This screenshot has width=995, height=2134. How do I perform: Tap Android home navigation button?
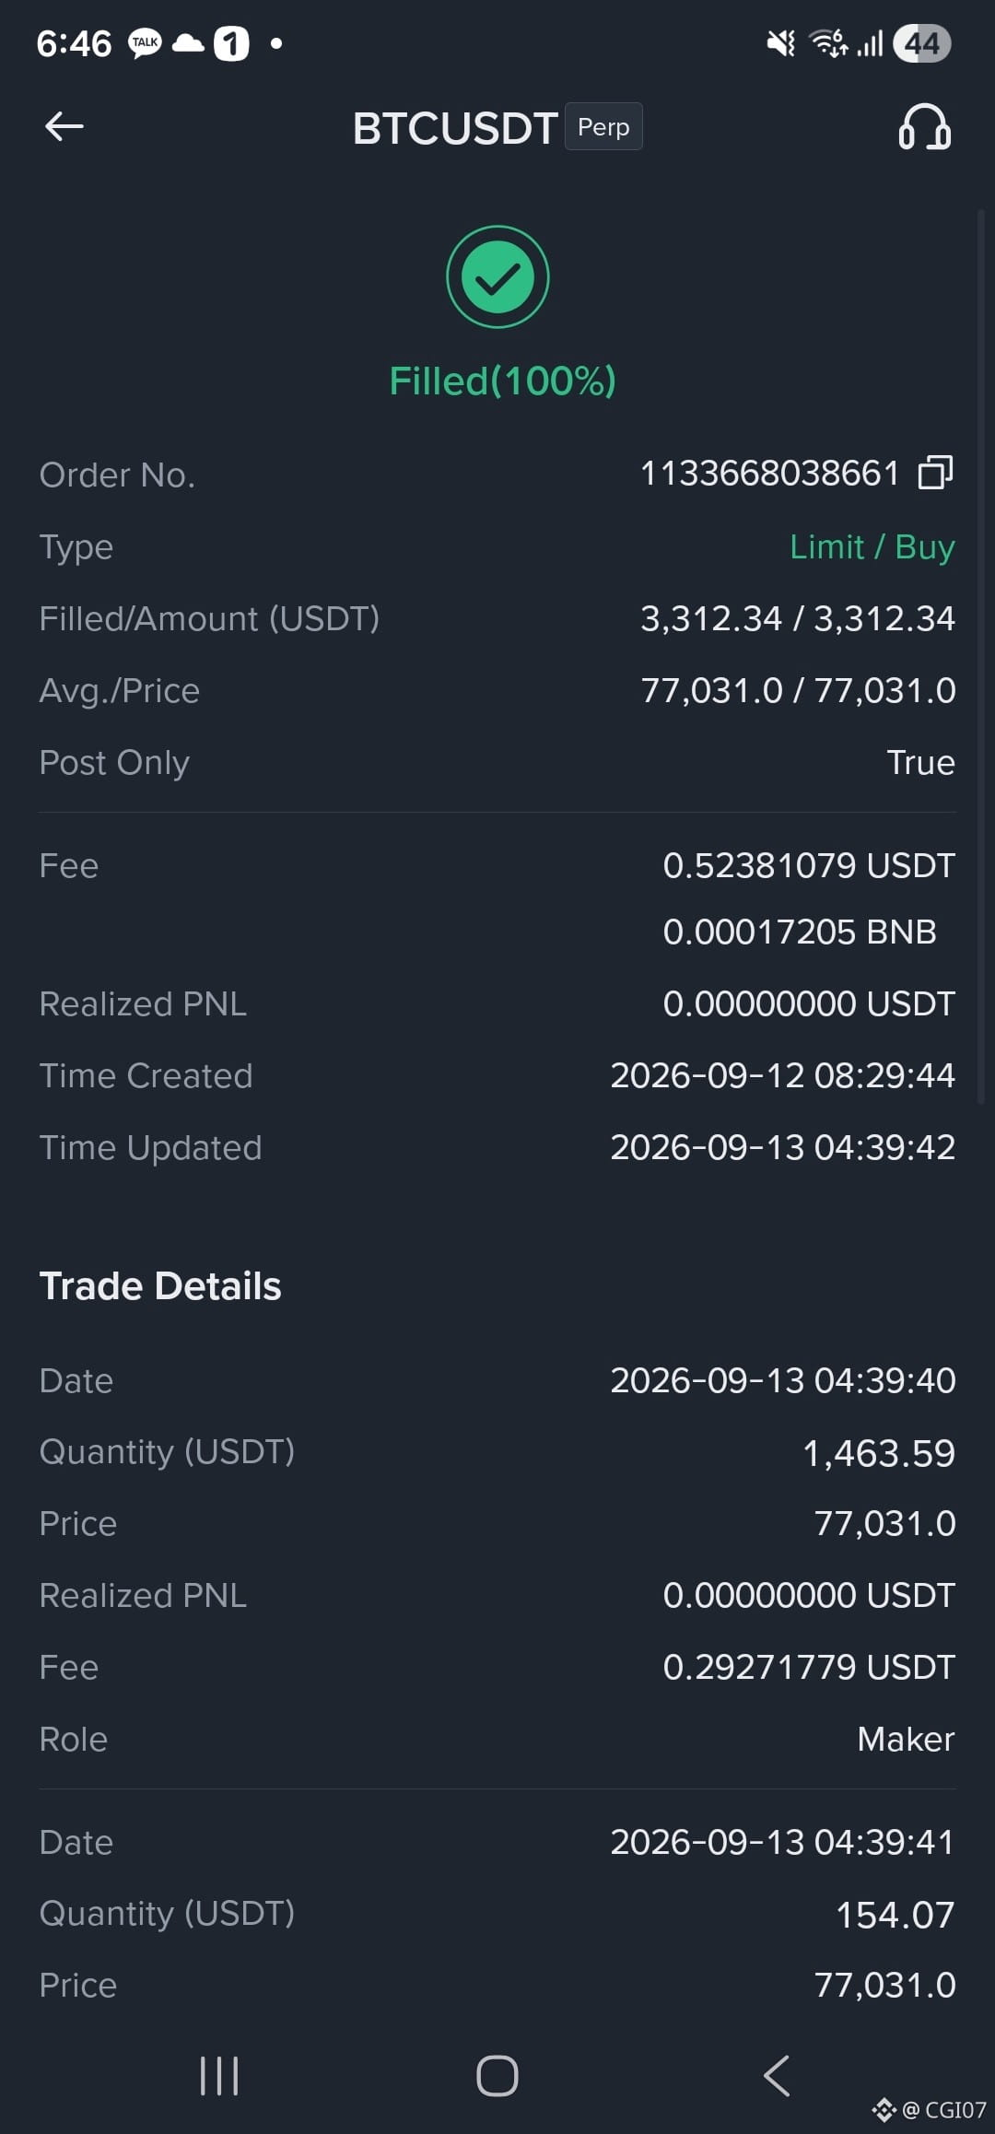[497, 2076]
